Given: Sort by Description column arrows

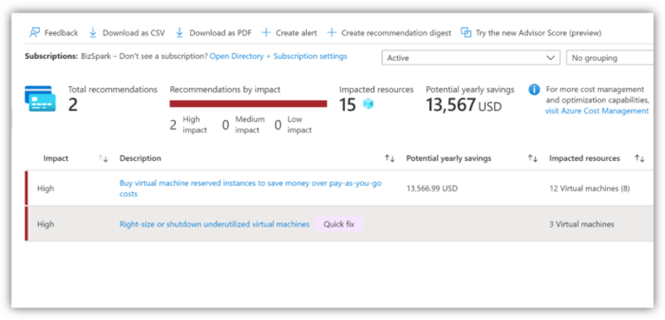Looking at the screenshot, I should pyautogui.click(x=390, y=158).
